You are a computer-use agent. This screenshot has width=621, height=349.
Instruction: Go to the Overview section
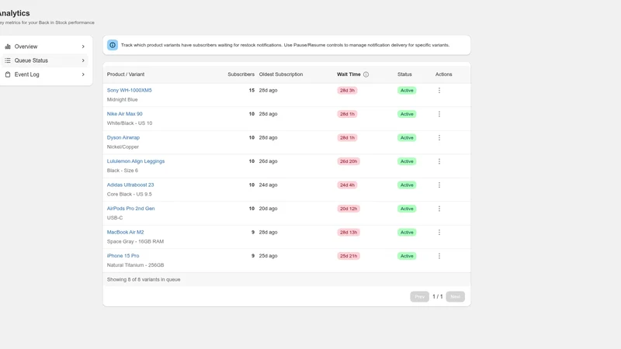pyautogui.click(x=45, y=47)
